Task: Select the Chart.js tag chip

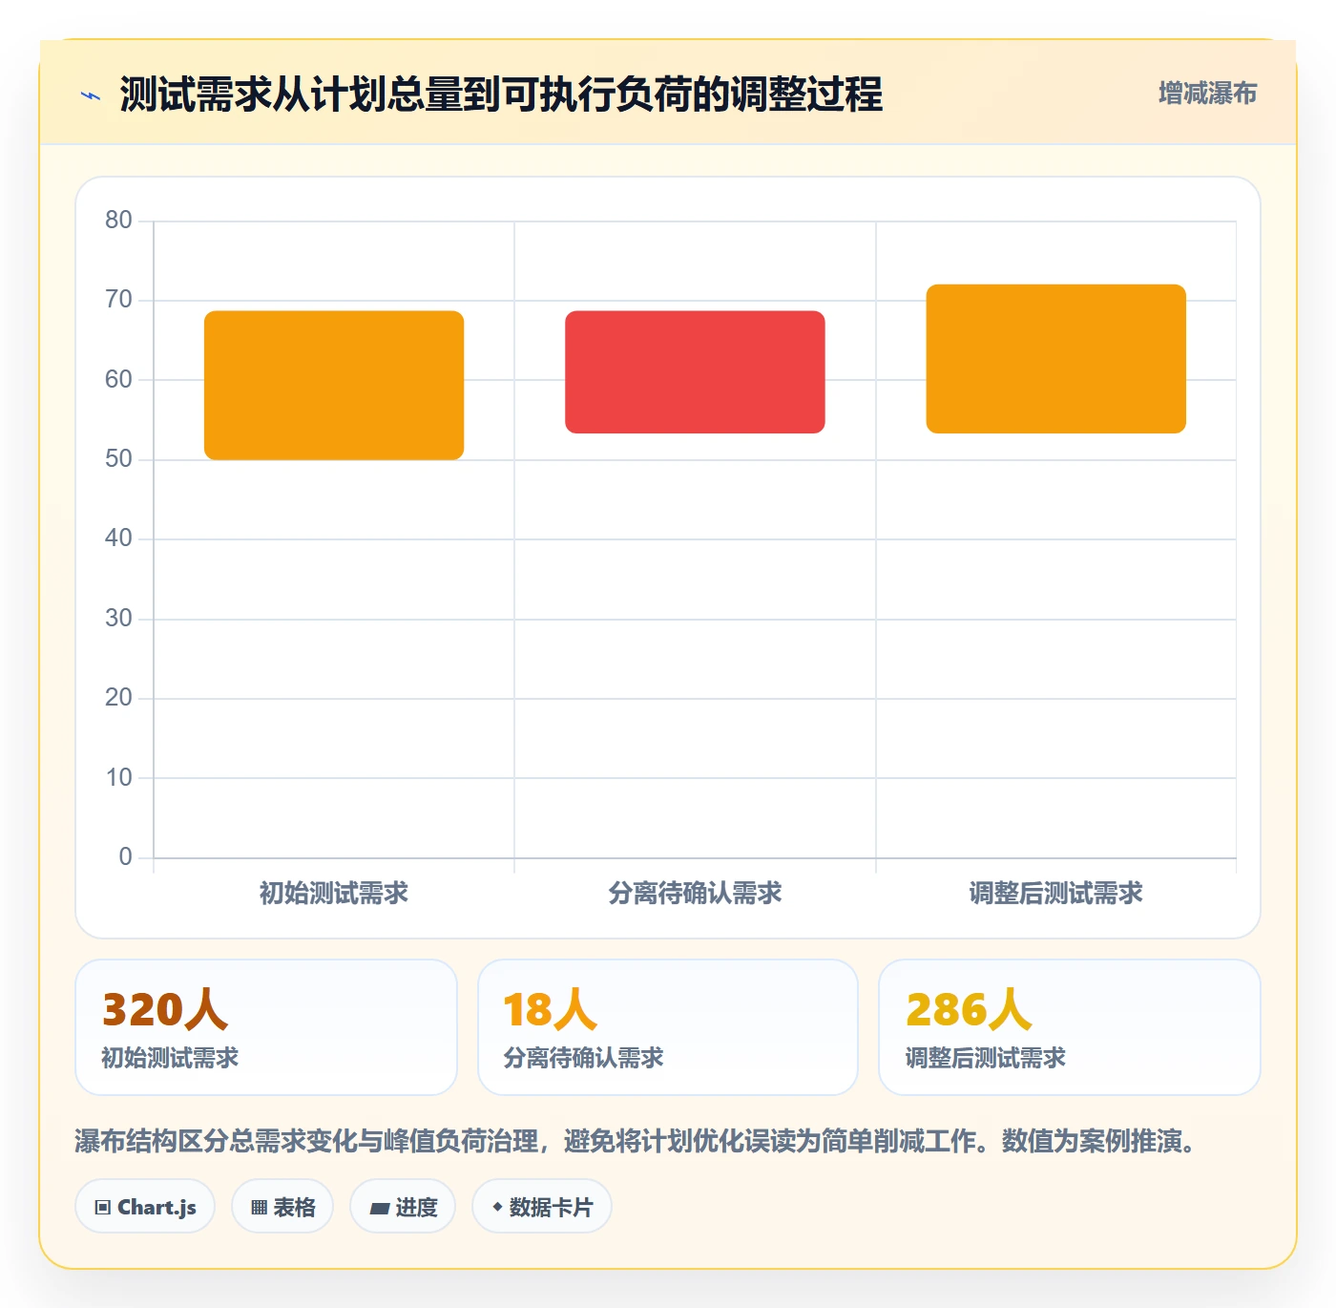Action: pos(145,1207)
